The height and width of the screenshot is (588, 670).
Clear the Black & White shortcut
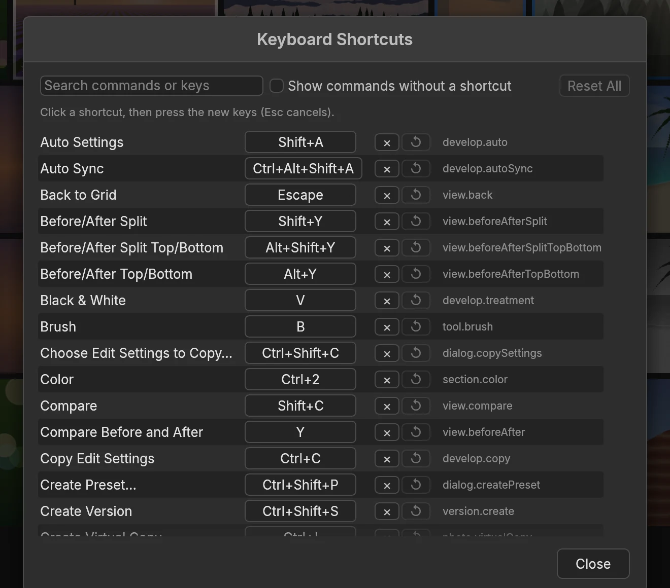pyautogui.click(x=387, y=301)
